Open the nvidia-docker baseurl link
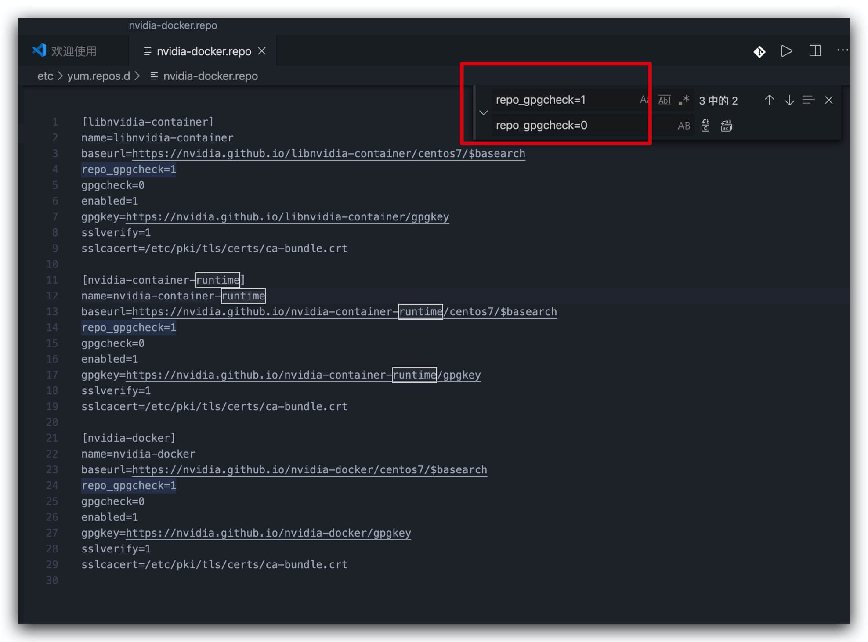The height and width of the screenshot is (642, 868). [x=310, y=470]
